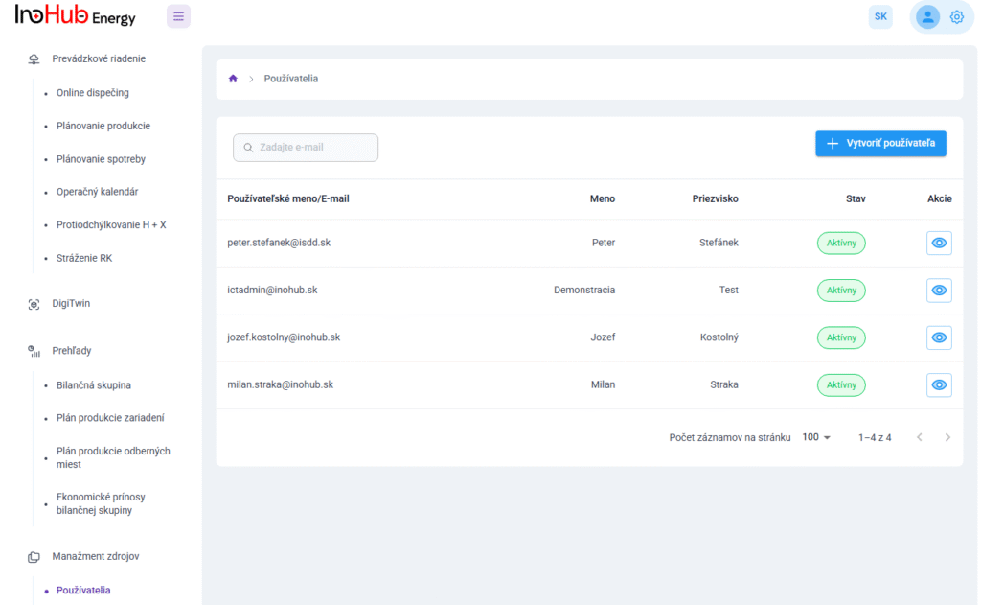Click Vytvoriť používateľa button

880,144
